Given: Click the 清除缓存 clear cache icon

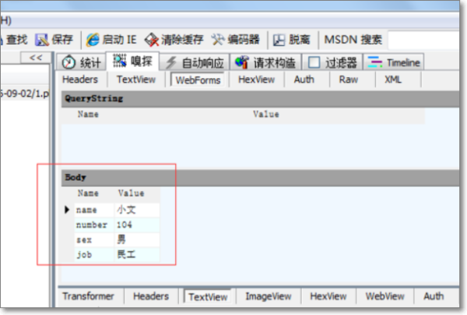Looking at the screenshot, I should tap(152, 40).
